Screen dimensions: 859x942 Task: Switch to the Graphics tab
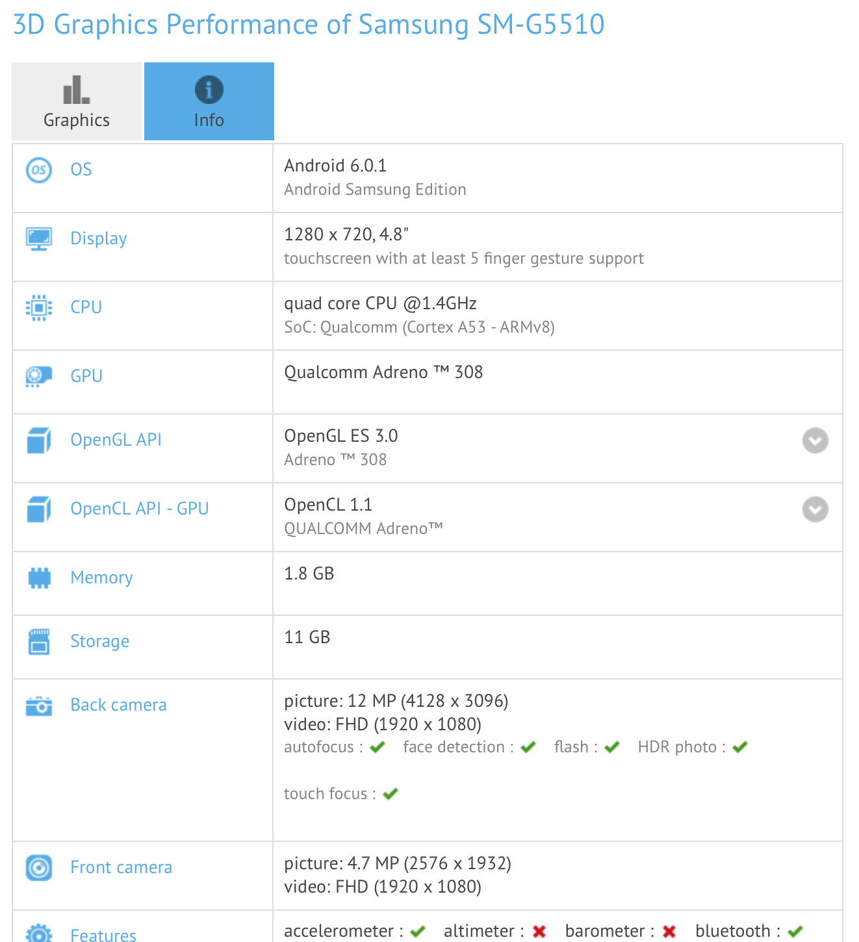pos(77,101)
